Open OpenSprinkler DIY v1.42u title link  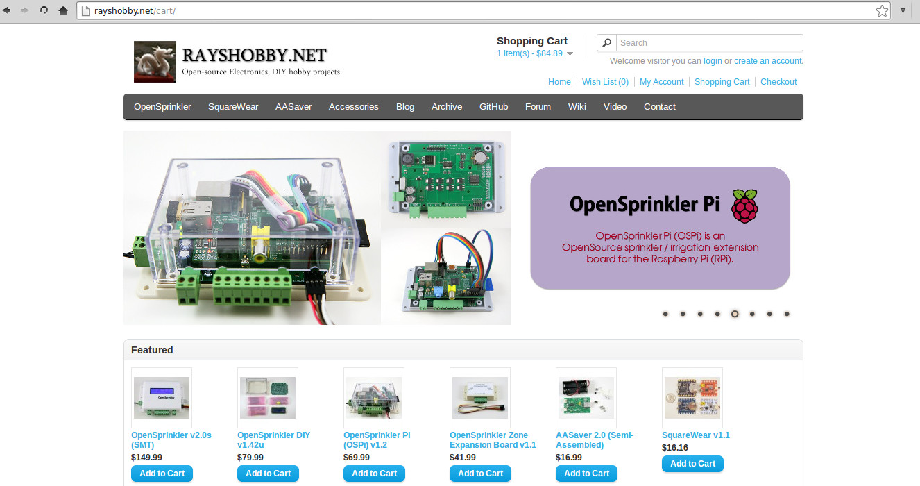tap(274, 440)
